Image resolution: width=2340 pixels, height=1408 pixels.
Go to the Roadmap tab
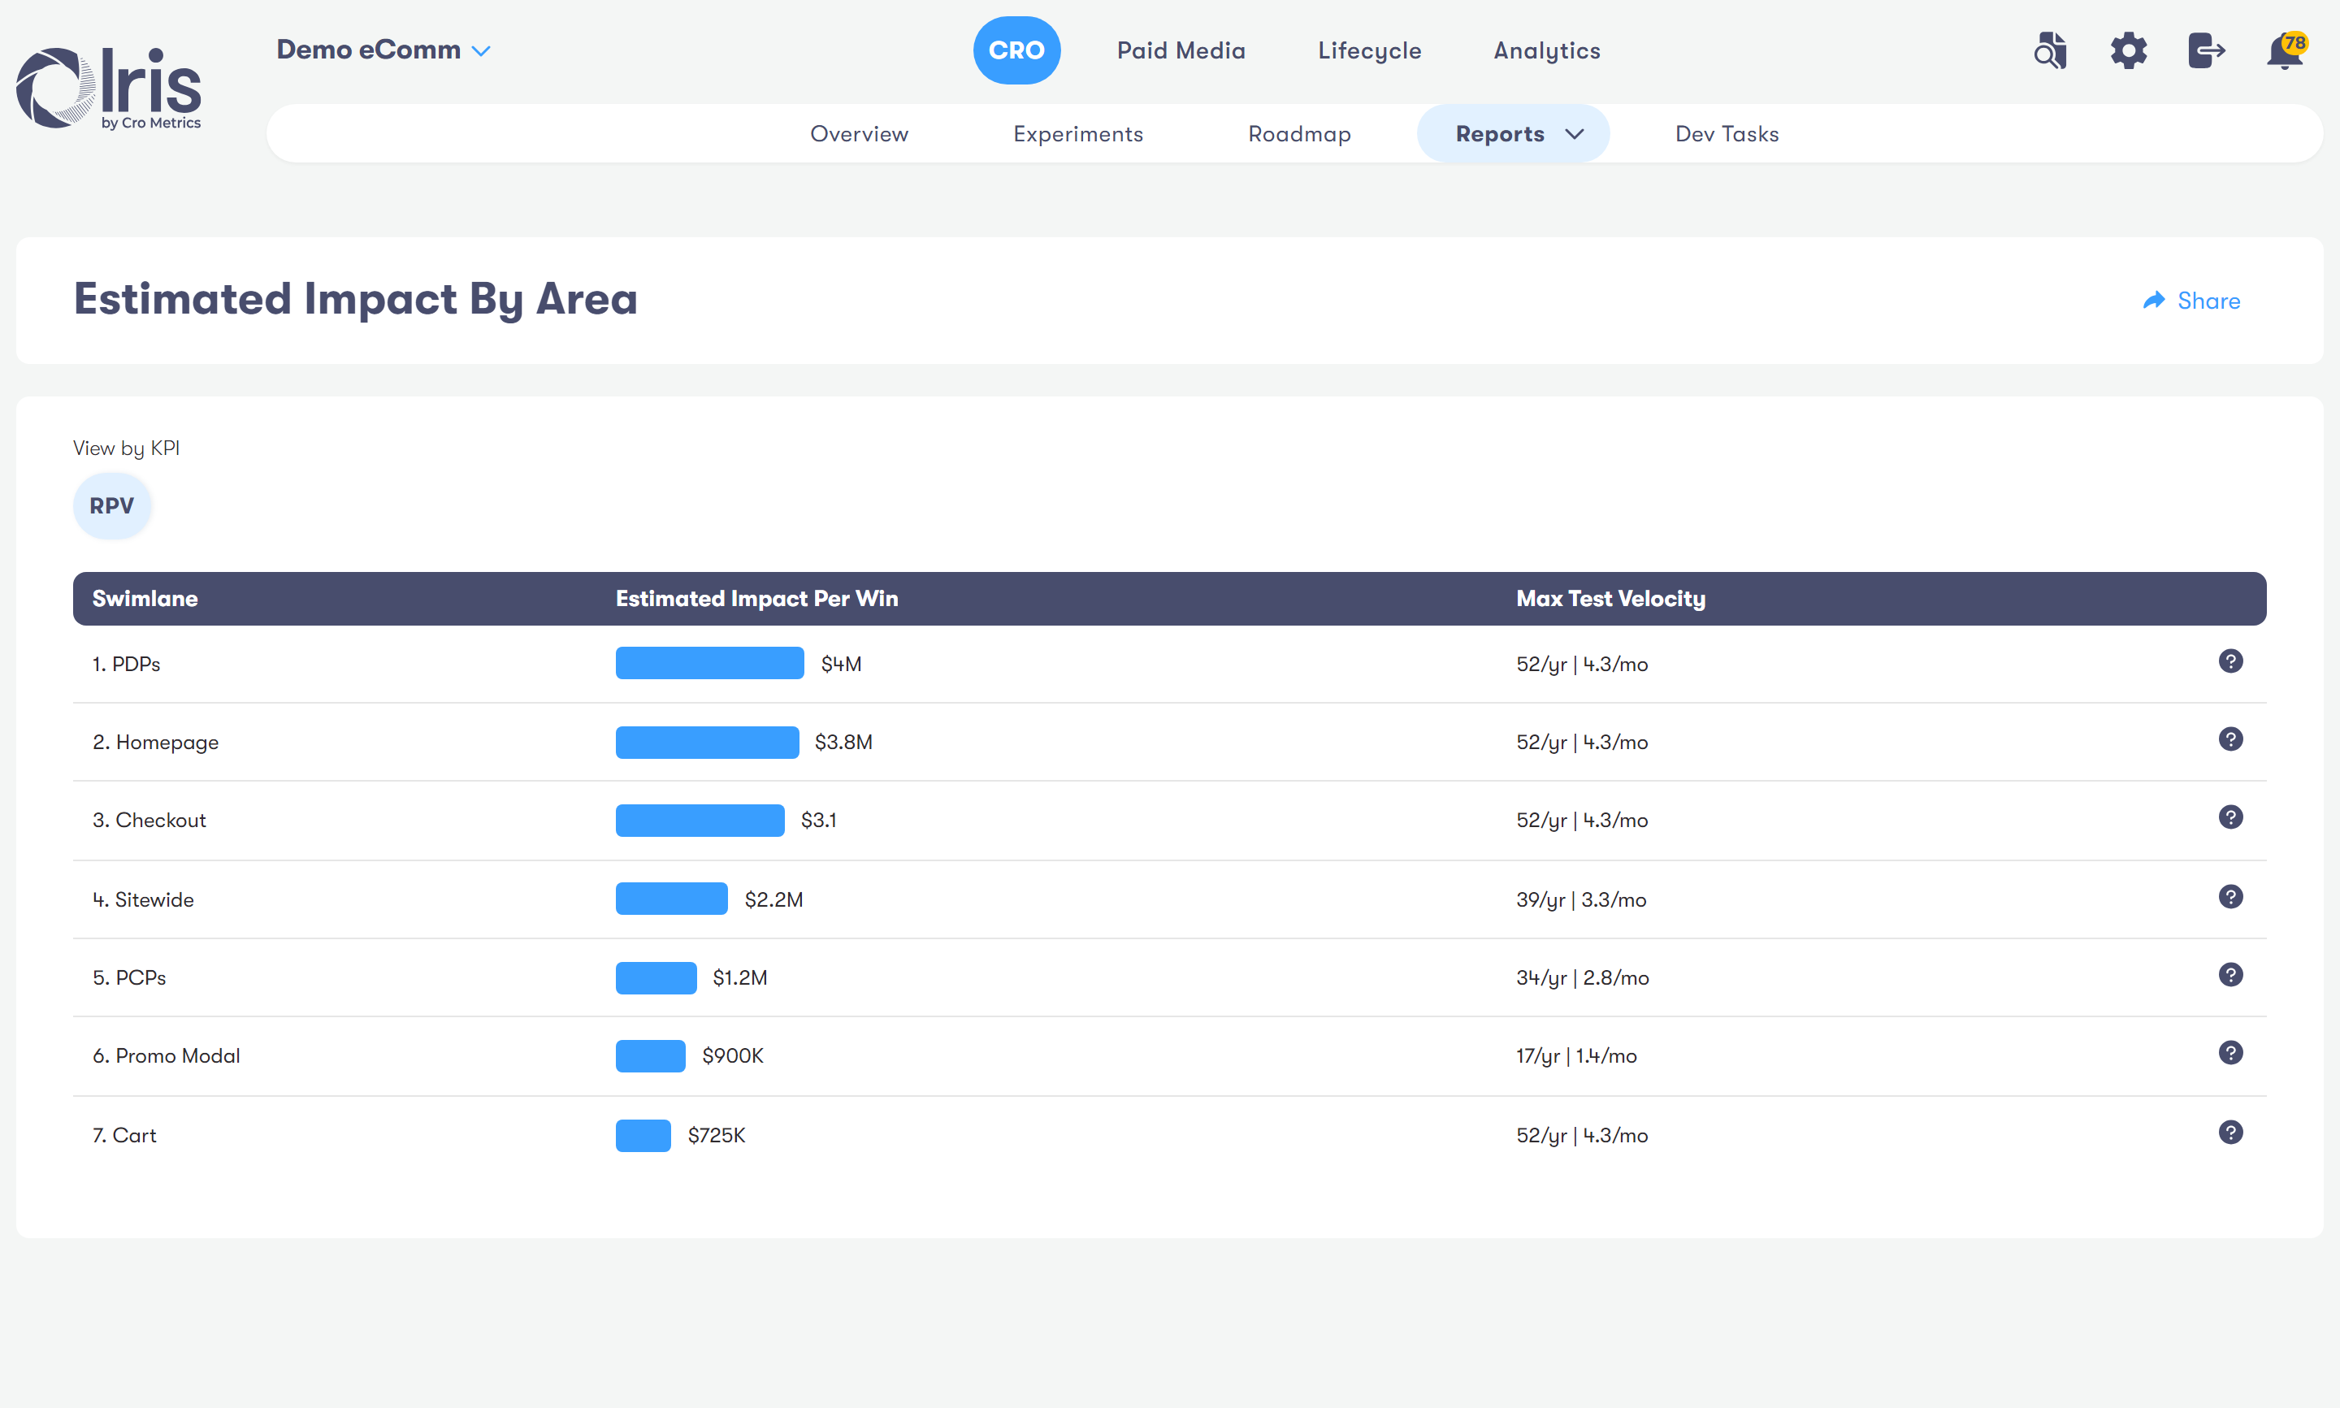click(x=1298, y=134)
